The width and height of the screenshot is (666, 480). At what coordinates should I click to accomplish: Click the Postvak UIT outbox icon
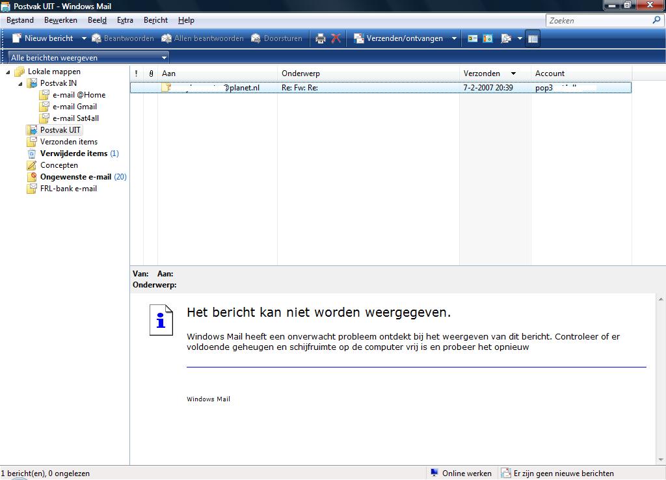coord(32,130)
